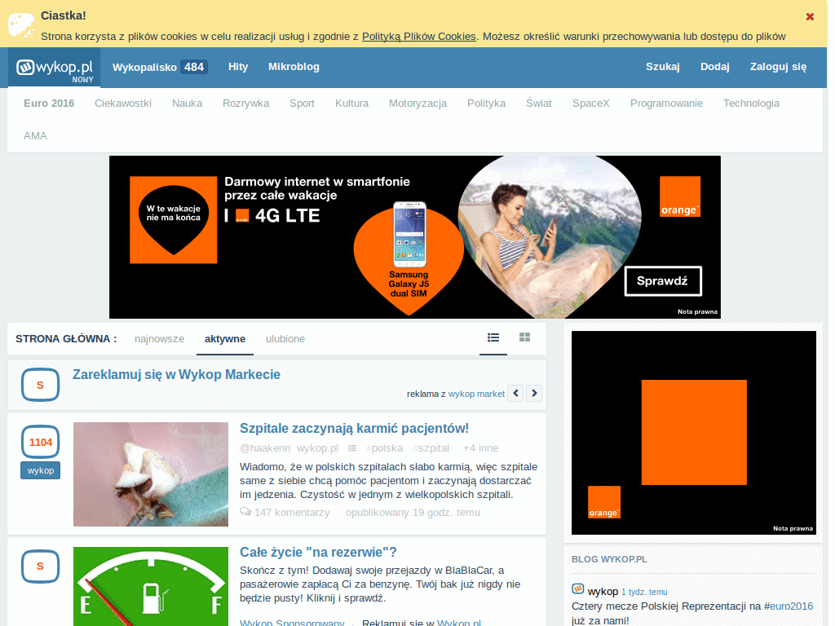Click the comments bubble icon

pos(245,512)
